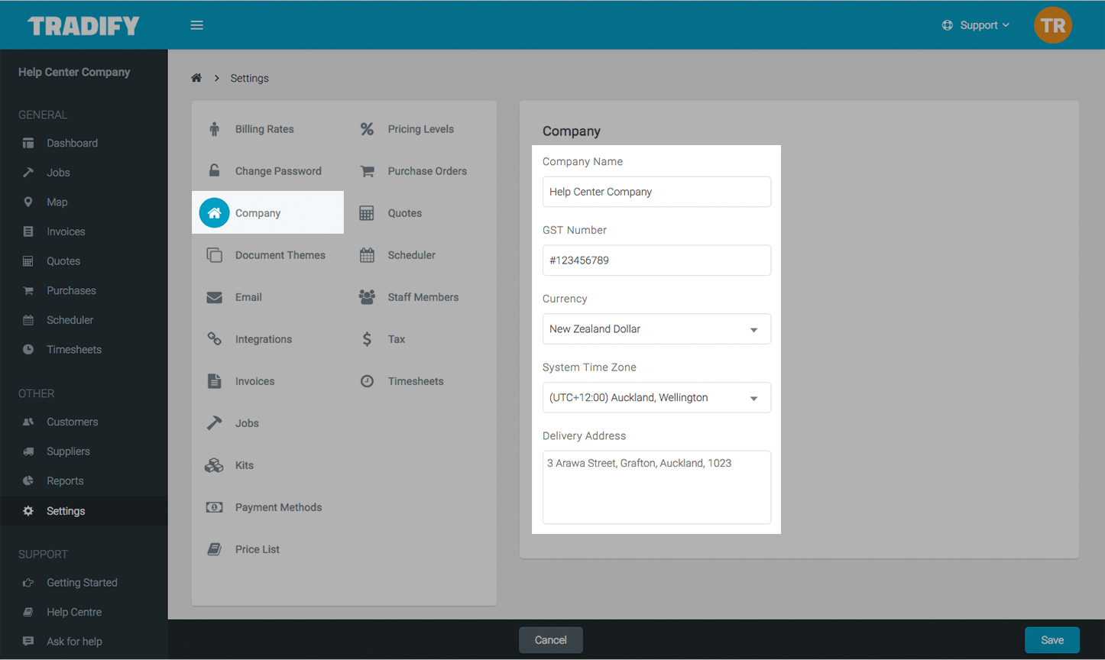Go to Dashboard in sidebar

pos(72,143)
